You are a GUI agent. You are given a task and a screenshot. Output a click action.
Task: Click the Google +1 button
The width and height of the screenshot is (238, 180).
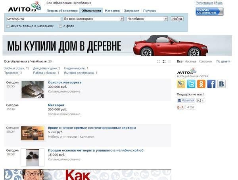[180, 107]
